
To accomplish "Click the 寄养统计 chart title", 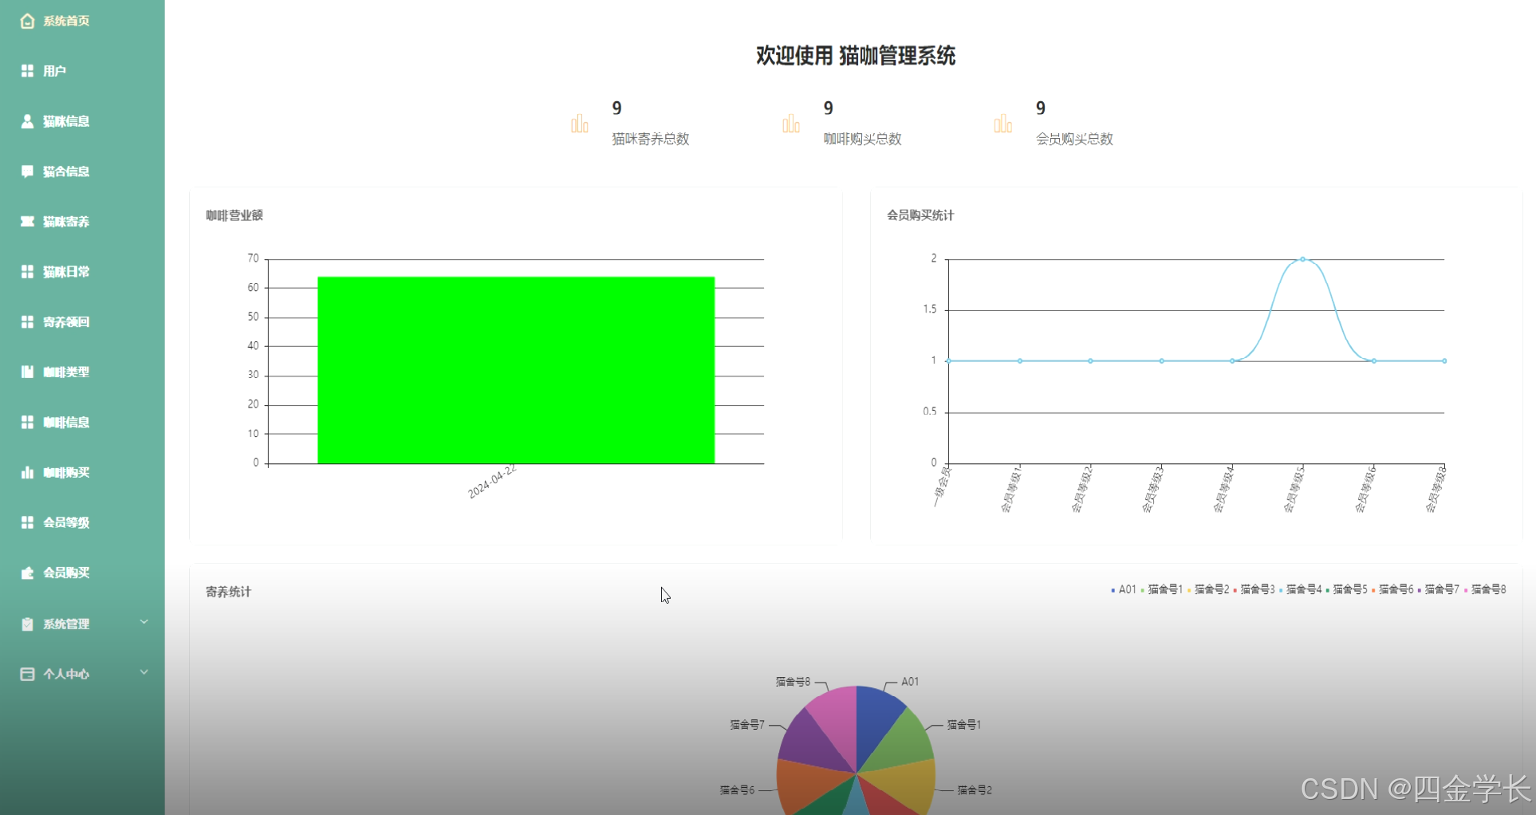I will pos(229,592).
